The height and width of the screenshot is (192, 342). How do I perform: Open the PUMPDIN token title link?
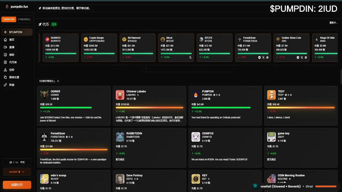(208, 91)
